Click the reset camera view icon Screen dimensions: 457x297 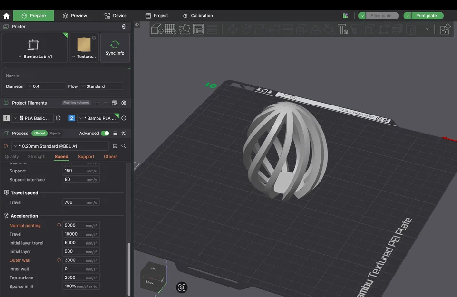(182, 287)
